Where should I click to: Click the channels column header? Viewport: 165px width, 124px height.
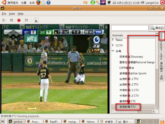click(133, 35)
